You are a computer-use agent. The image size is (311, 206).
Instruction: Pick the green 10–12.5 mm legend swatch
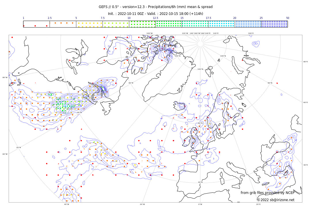coord(142,24)
